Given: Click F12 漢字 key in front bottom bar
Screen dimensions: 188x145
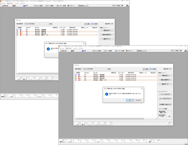Looking at the screenshot, I should tap(150, 141).
